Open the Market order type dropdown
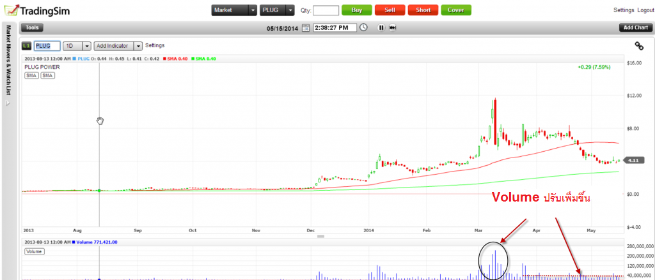Screen dimensions: 655x280 252,10
